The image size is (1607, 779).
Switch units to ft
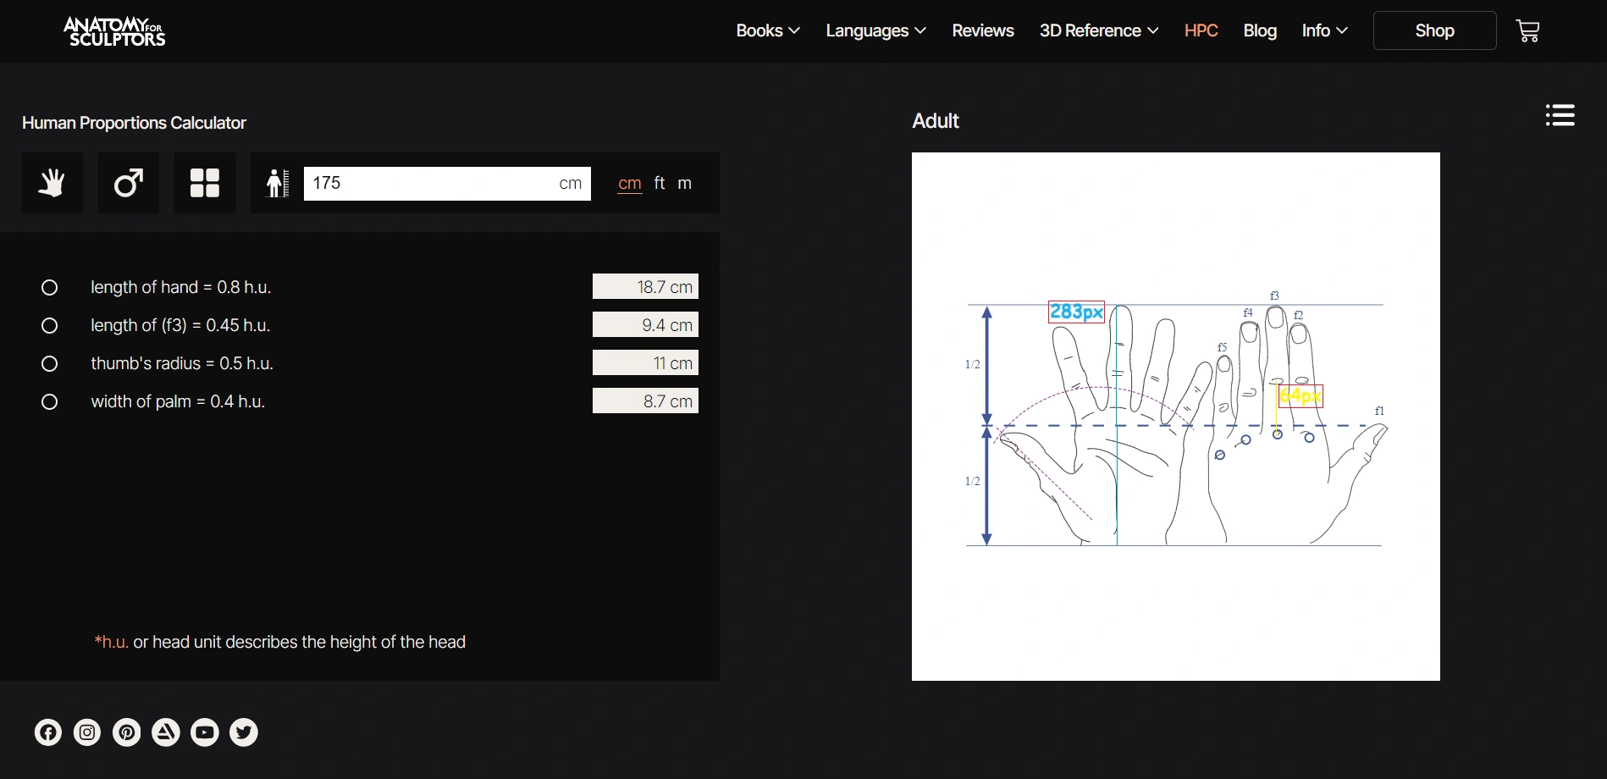click(x=660, y=183)
